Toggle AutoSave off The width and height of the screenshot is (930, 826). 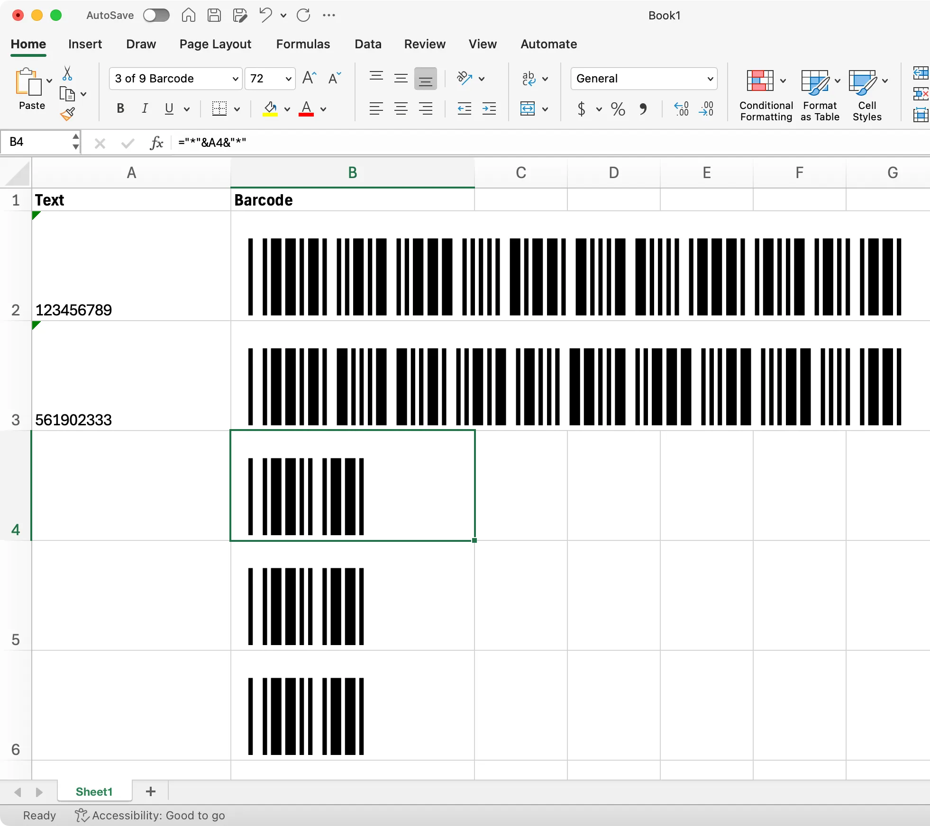tap(156, 15)
